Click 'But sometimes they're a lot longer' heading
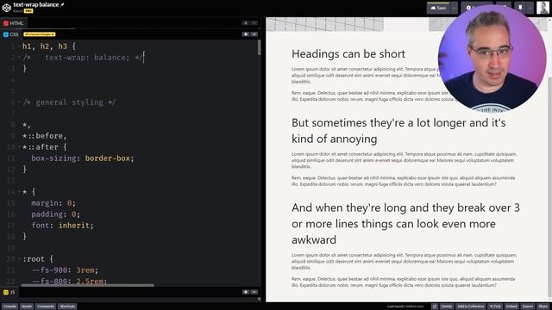The height and width of the screenshot is (310, 552). pyautogui.click(x=398, y=131)
